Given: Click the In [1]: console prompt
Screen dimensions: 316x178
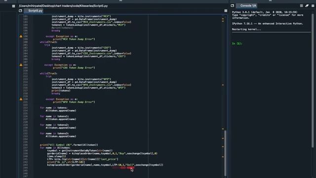Looking at the screenshot, I should point(237,44).
